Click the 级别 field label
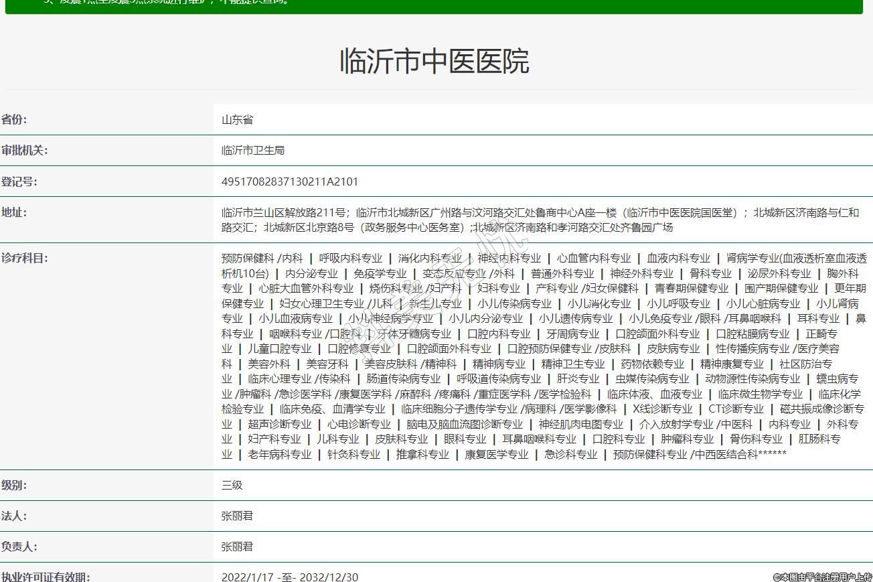This screenshot has height=582, width=873. (15, 485)
